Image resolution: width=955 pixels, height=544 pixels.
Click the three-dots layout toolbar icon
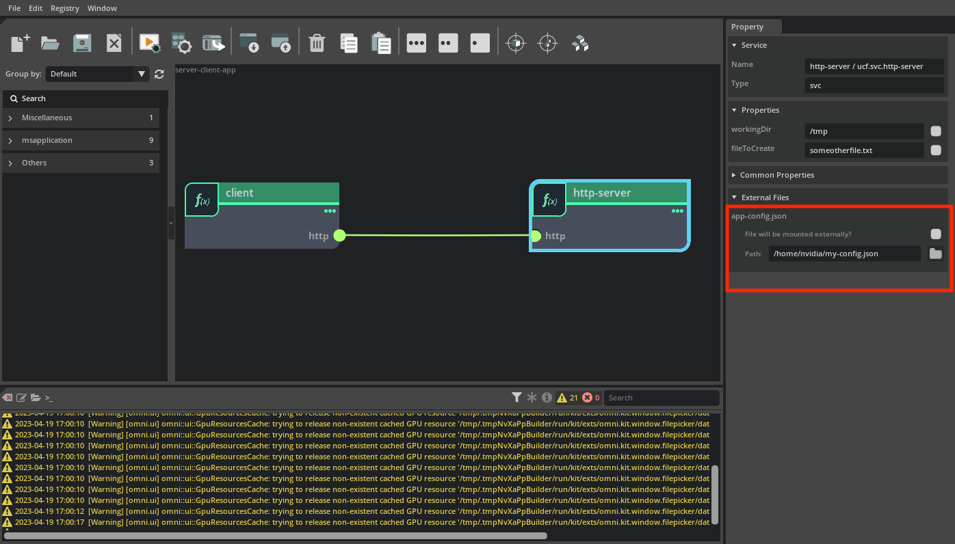click(416, 43)
